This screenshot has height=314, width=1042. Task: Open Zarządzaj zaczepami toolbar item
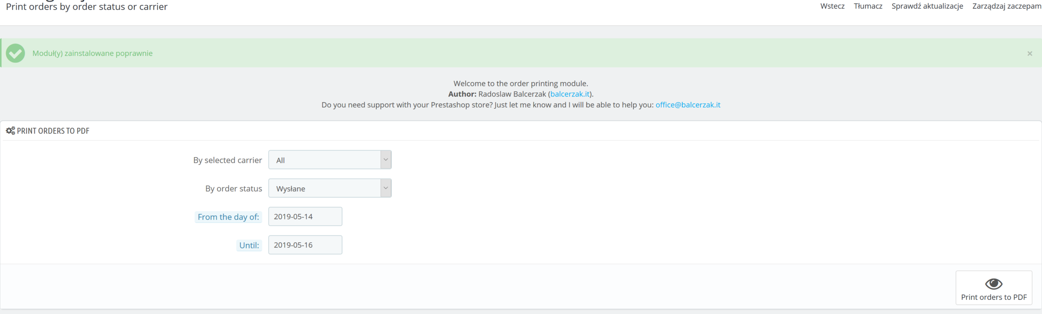(1006, 6)
